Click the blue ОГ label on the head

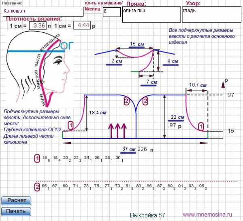pyautogui.click(x=65, y=46)
